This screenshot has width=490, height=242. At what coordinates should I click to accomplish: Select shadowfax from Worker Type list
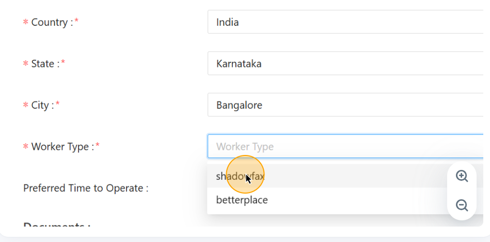[240, 176]
